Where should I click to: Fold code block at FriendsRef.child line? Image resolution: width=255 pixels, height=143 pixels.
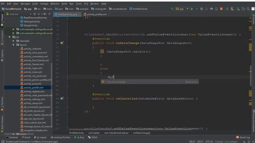point(68,35)
